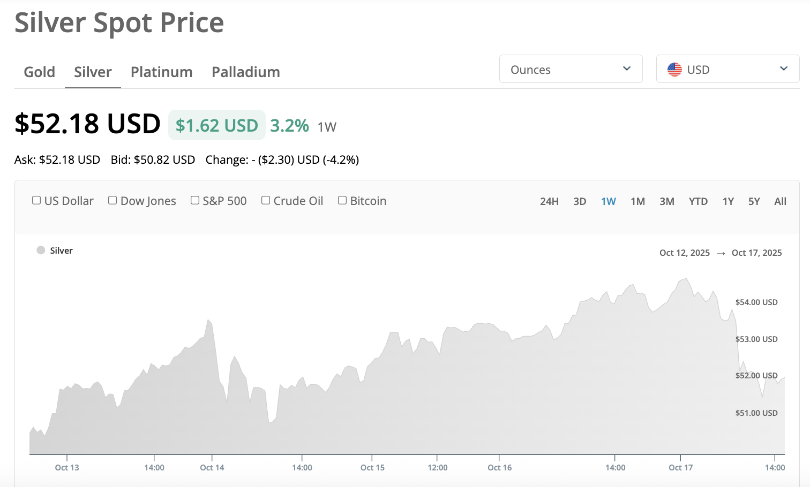Choose the All time range
The height and width of the screenshot is (487, 810).
[780, 201]
